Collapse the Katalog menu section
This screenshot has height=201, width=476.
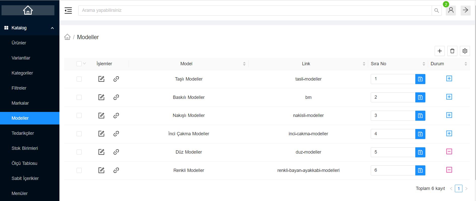tap(30, 28)
